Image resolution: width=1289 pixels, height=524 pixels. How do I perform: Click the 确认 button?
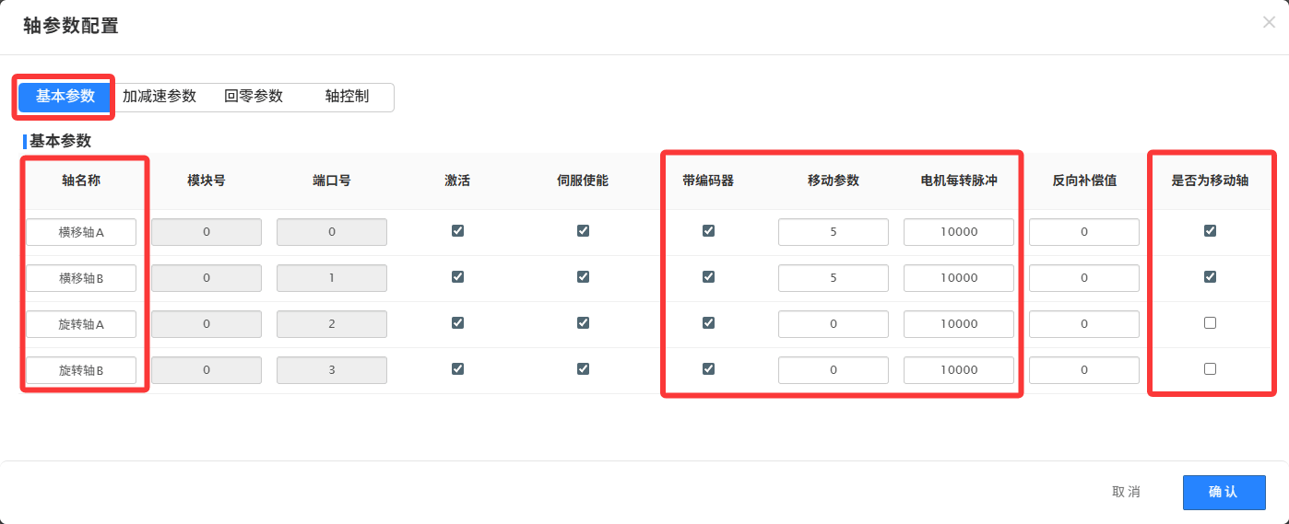[x=1224, y=492]
